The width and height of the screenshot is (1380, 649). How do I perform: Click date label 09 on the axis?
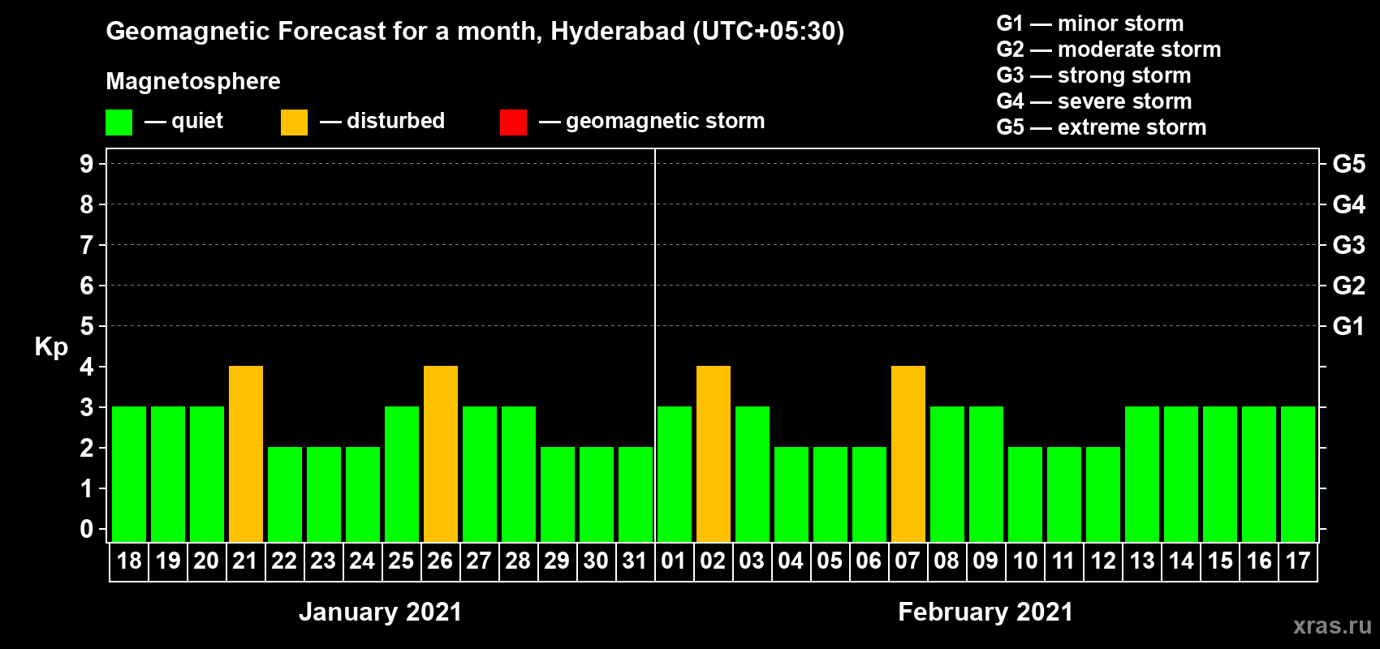coord(985,561)
